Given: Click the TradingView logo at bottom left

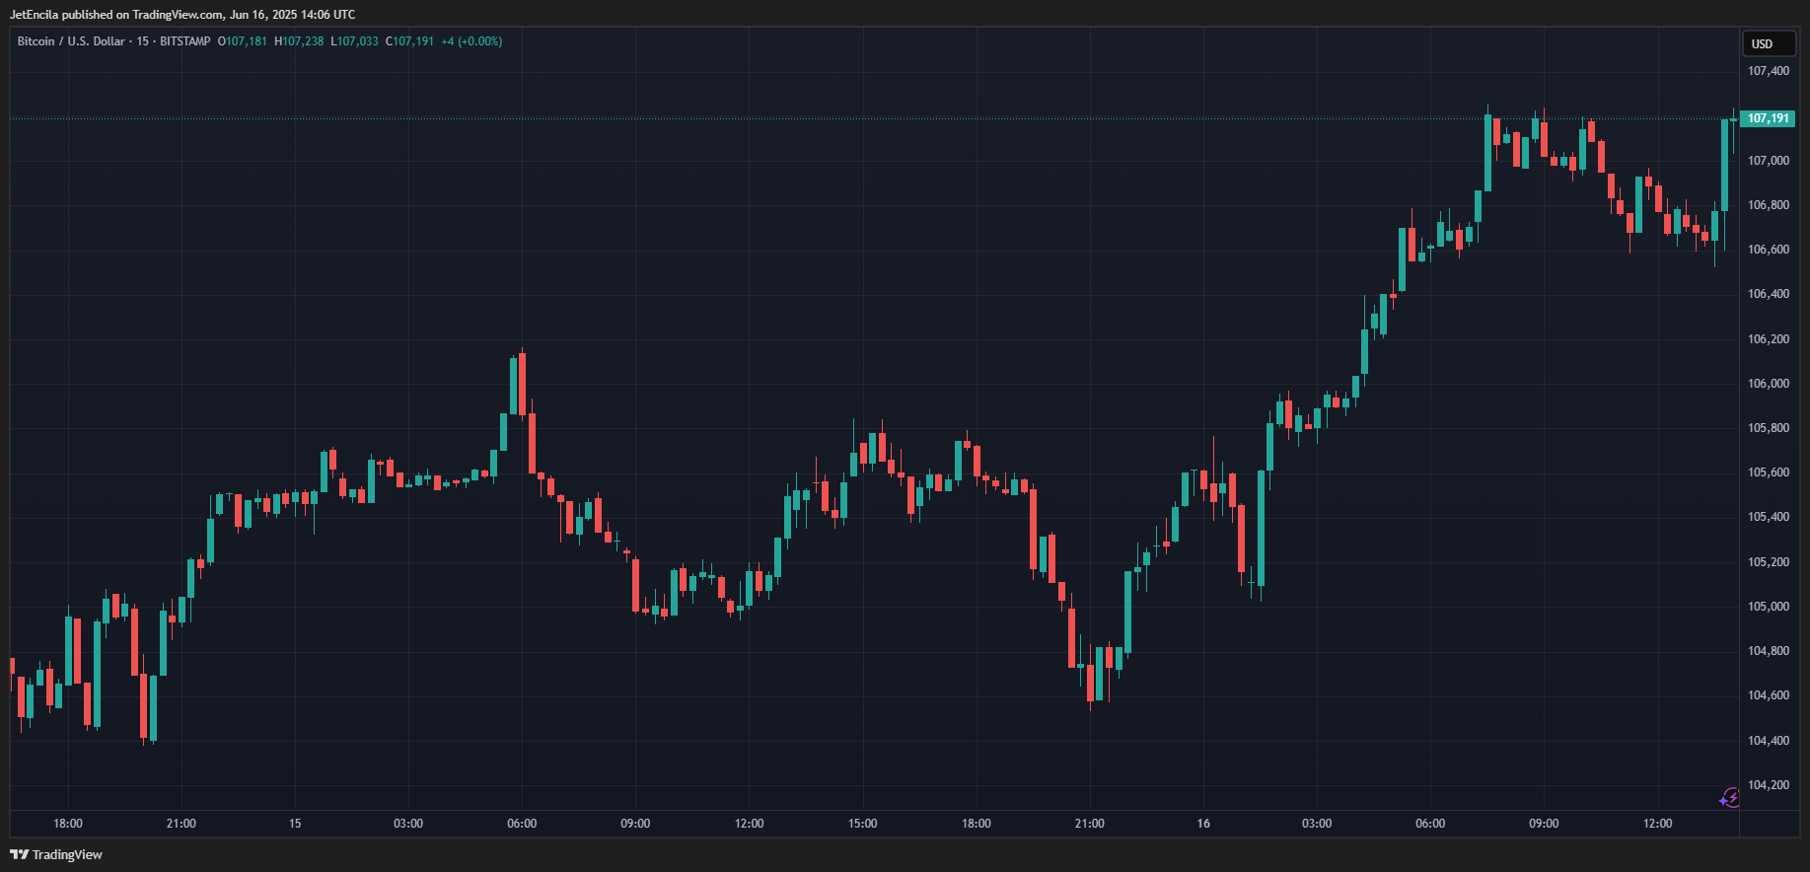Looking at the screenshot, I should 56,854.
